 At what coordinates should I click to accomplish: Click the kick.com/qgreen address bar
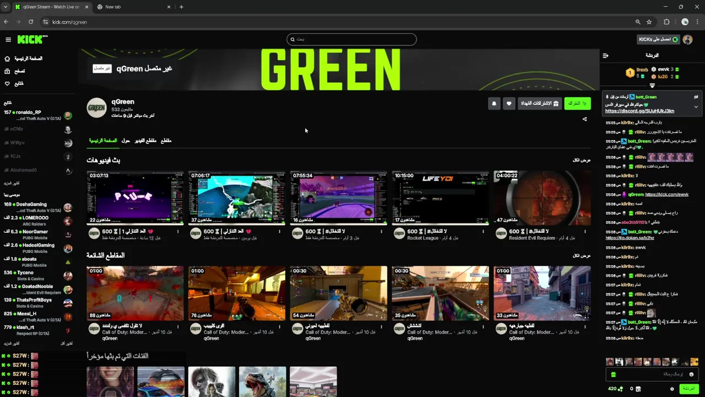click(x=336, y=22)
